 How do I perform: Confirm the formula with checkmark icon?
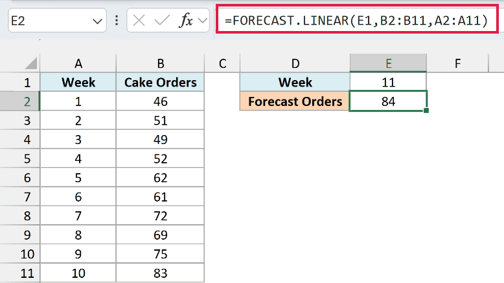pyautogui.click(x=162, y=21)
